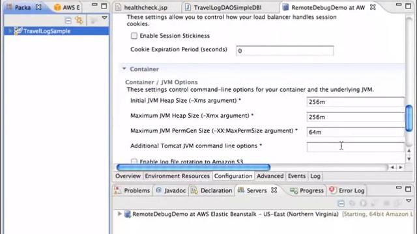Minimize the bottom Servers panel
Image resolution: width=417 pixels, height=234 pixels.
click(x=399, y=188)
